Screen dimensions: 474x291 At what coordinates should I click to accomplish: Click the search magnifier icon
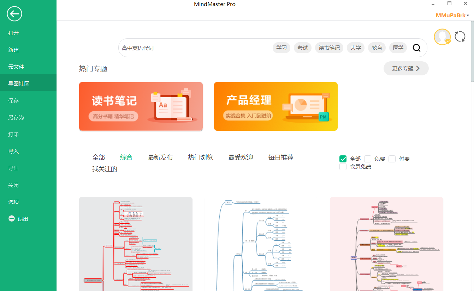coord(417,48)
